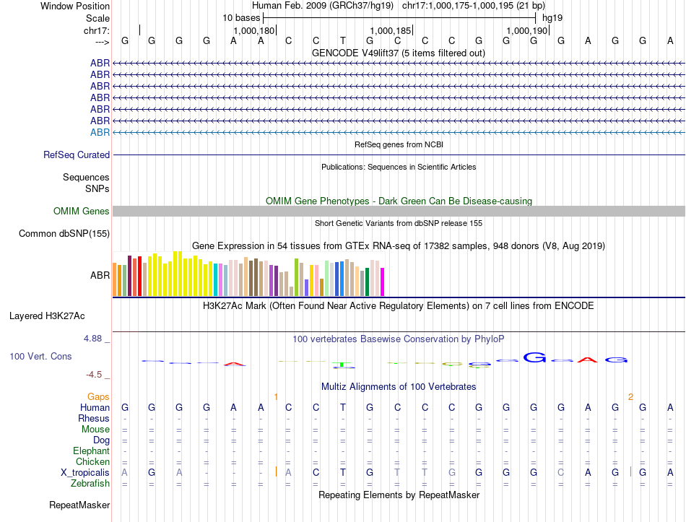
Task: Click the chr17:1,000,175-1,000,195 position text
Action: click(474, 6)
